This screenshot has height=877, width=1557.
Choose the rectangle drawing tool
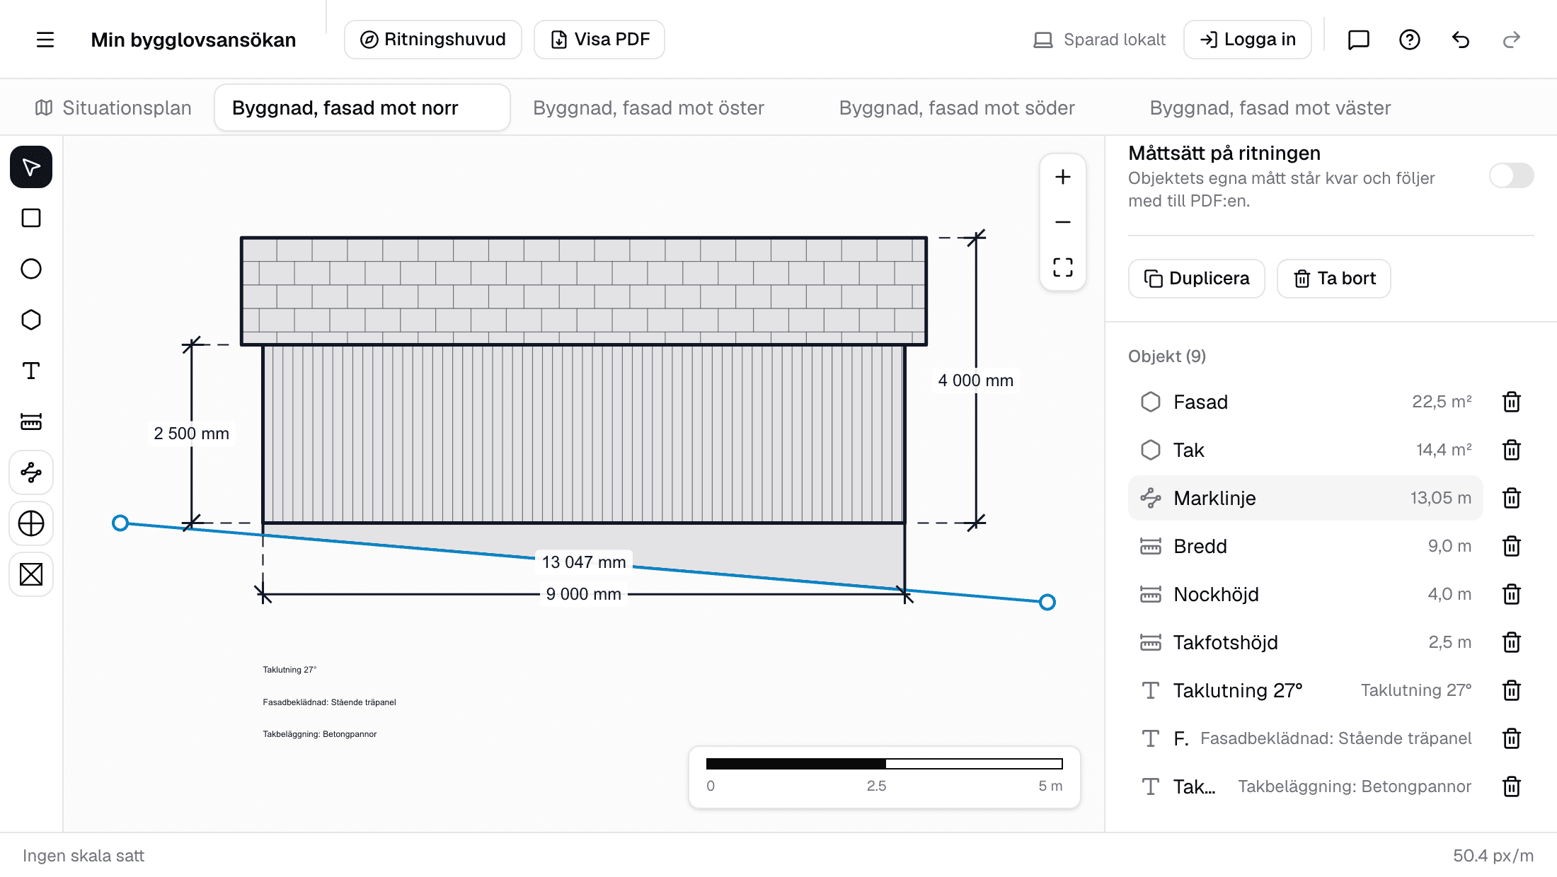pos(31,218)
